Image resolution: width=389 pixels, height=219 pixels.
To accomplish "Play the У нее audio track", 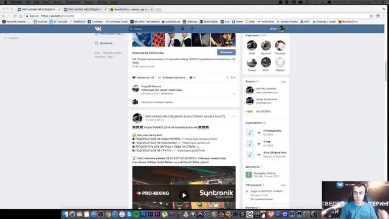I will click(250, 144).
